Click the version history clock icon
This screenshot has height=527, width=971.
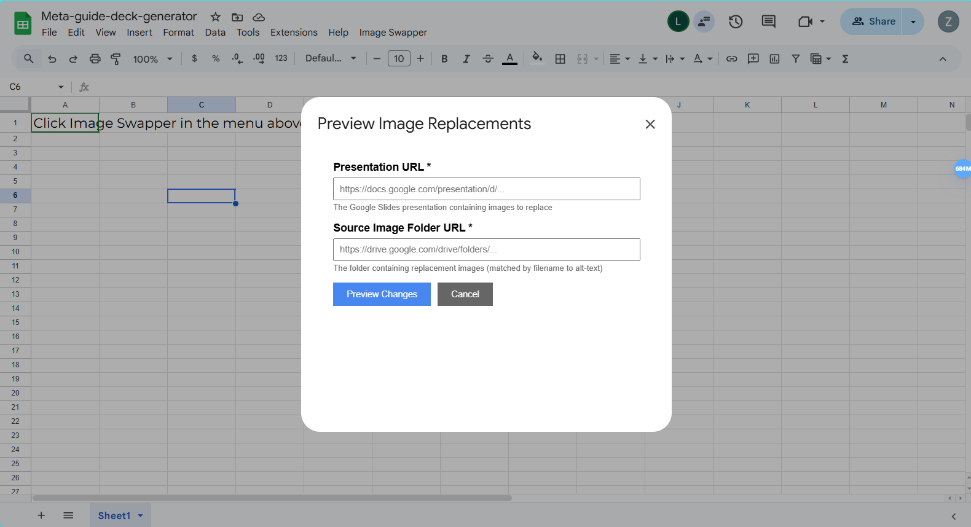tap(736, 22)
